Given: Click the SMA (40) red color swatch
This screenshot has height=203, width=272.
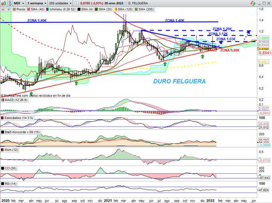Looking at the screenshot, I should point(29,9).
